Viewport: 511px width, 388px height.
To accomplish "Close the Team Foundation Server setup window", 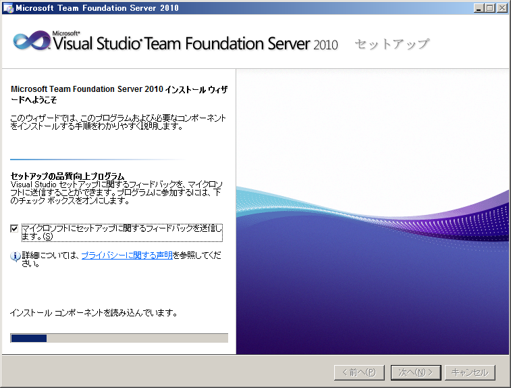I will [x=502, y=8].
